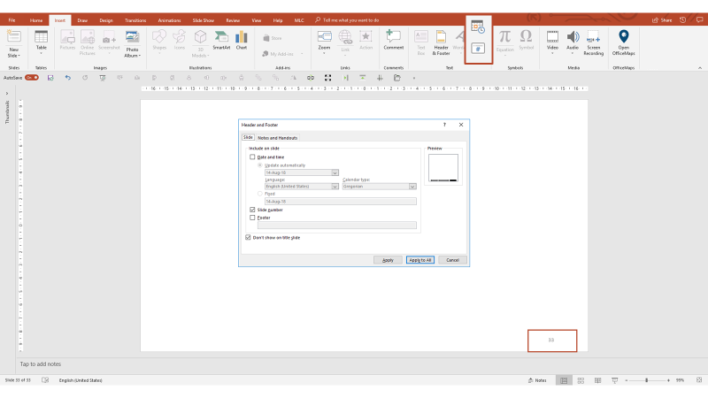
Task: Open the Notes pane from status bar
Action: (537, 380)
